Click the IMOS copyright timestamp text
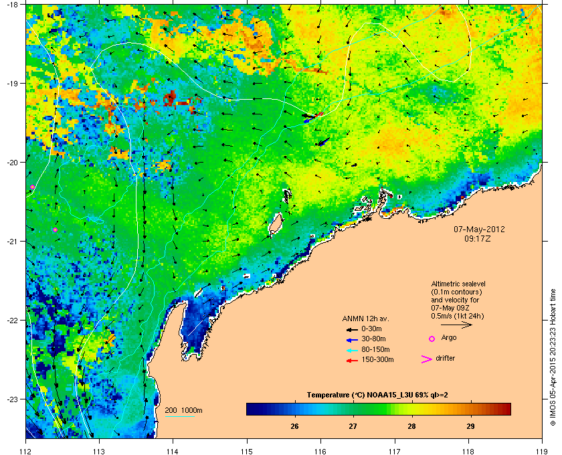 click(553, 359)
